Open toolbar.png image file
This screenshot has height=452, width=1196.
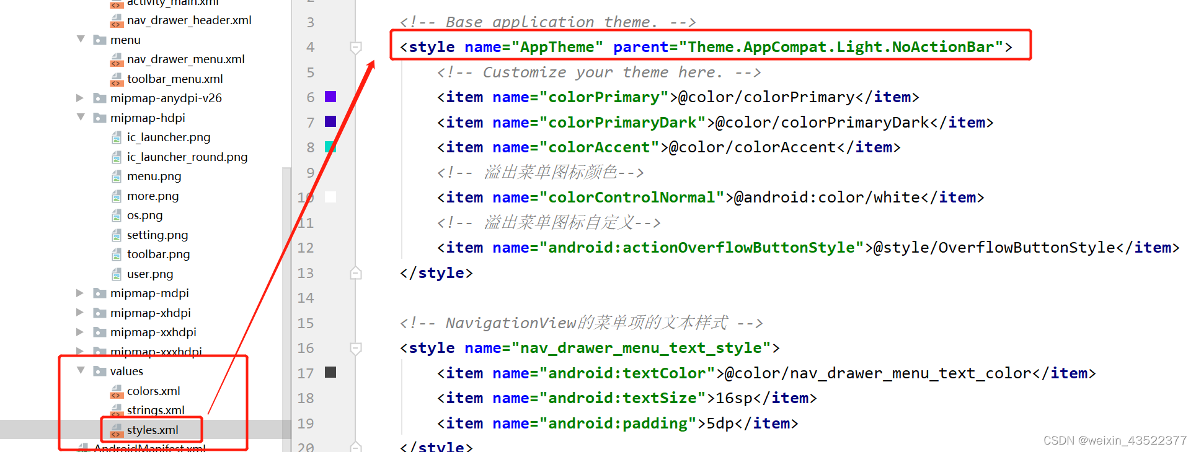[x=159, y=254]
